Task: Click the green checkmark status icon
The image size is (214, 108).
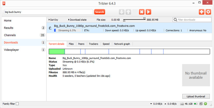Action: tap(205, 104)
